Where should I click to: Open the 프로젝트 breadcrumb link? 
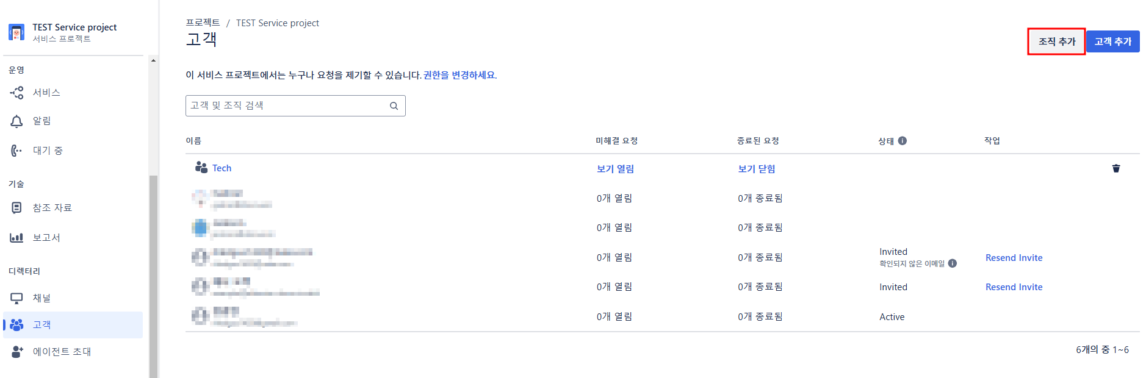pyautogui.click(x=203, y=23)
